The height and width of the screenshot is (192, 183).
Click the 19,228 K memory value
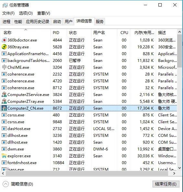145,47
